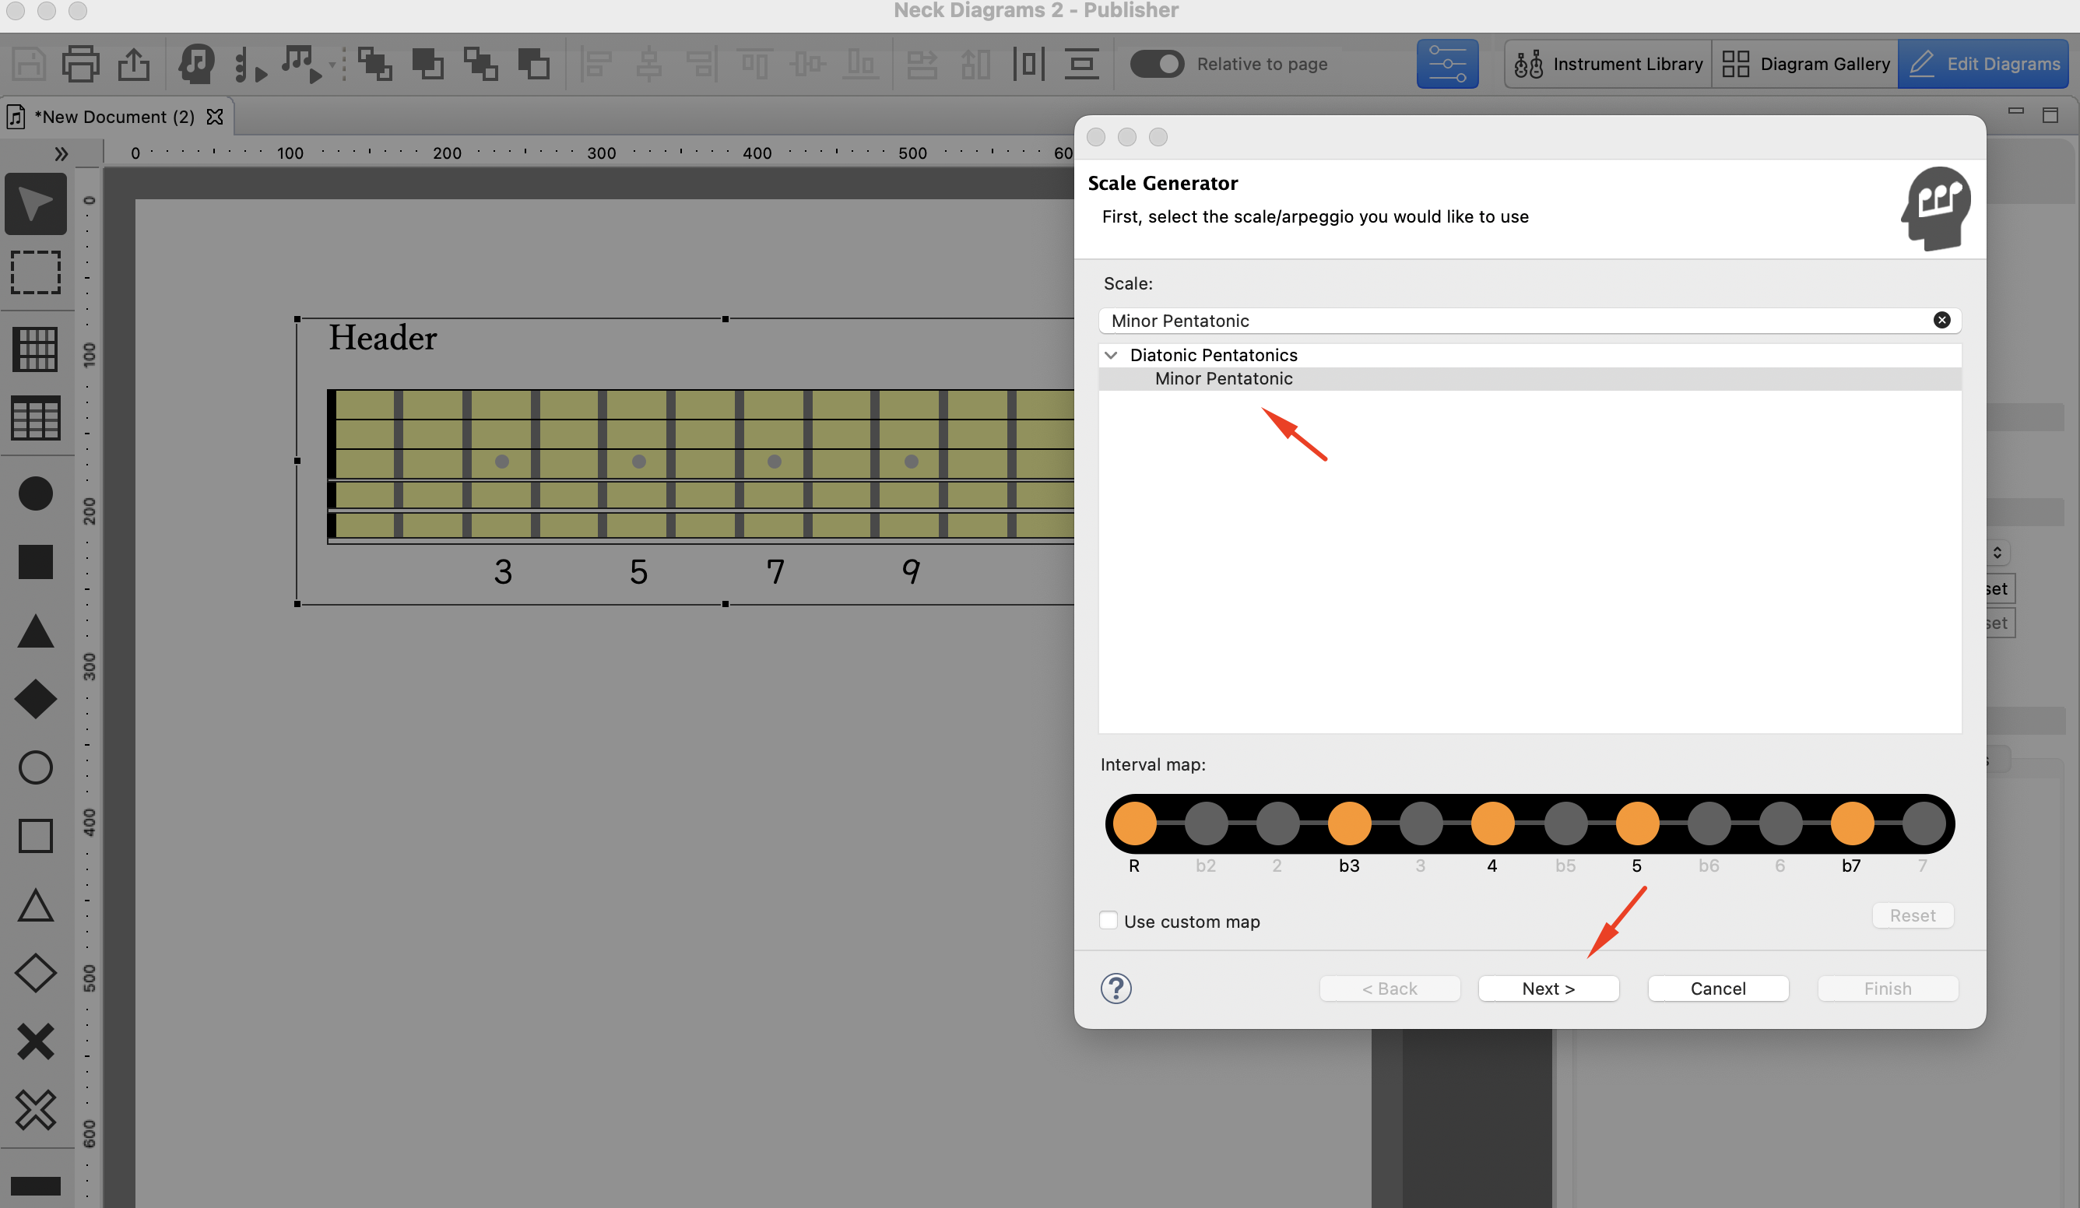The height and width of the screenshot is (1208, 2080).
Task: Choose the bold X marker tool
Action: pyautogui.click(x=36, y=1041)
